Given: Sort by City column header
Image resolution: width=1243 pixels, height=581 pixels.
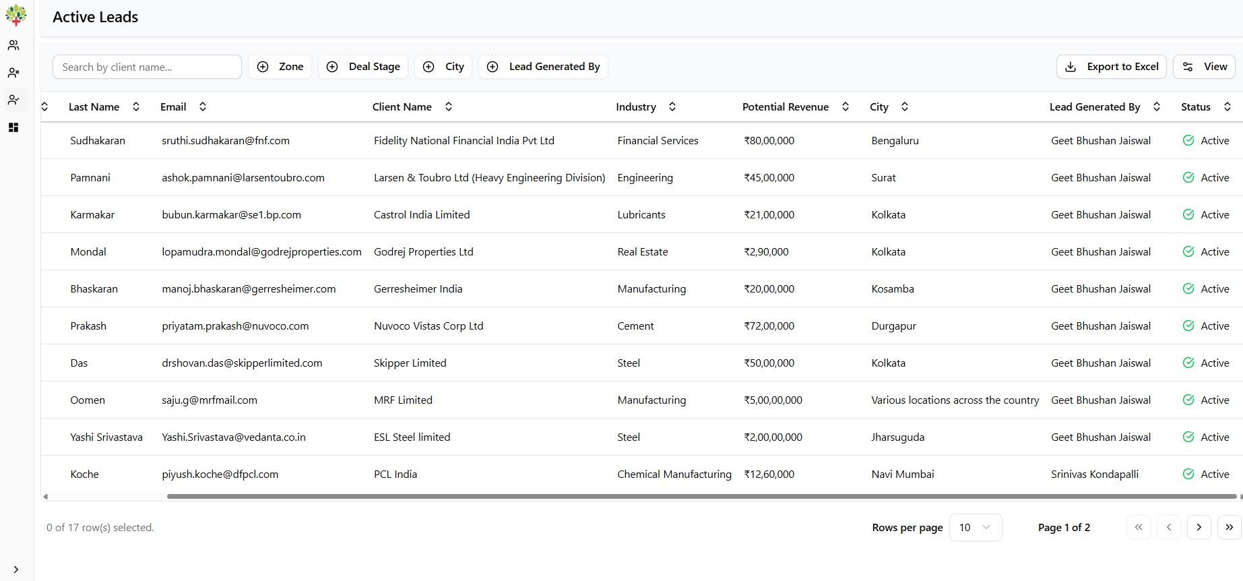Looking at the screenshot, I should coord(889,106).
